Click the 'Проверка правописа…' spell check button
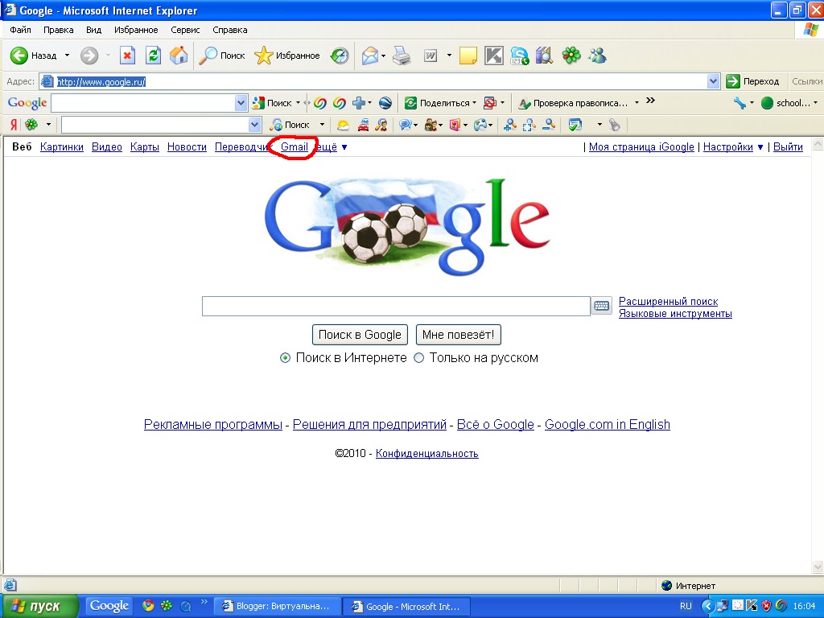This screenshot has width=824, height=618. tap(573, 103)
